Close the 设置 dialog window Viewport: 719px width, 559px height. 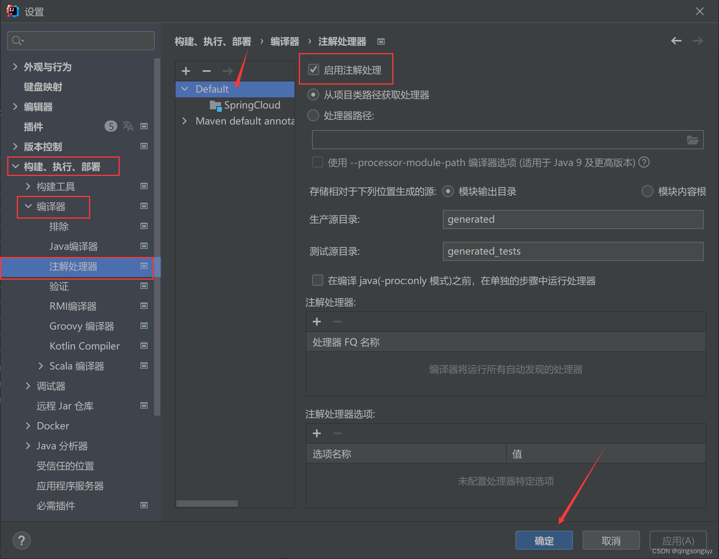700,11
